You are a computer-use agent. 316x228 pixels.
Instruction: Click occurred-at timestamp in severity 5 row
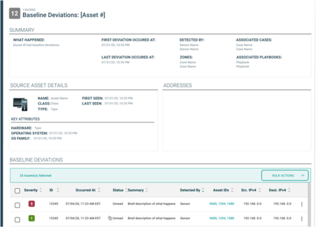click(83, 204)
